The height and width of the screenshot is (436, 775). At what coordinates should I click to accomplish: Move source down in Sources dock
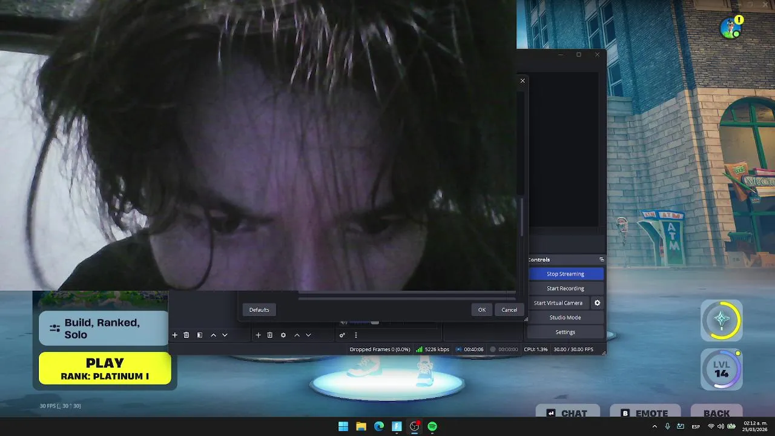[308, 335]
